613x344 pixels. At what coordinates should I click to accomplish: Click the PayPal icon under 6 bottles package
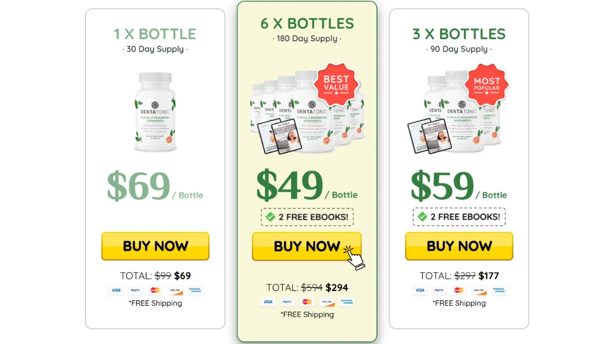(287, 302)
